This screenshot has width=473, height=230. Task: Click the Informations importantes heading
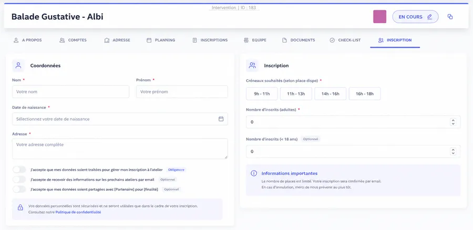(289, 173)
